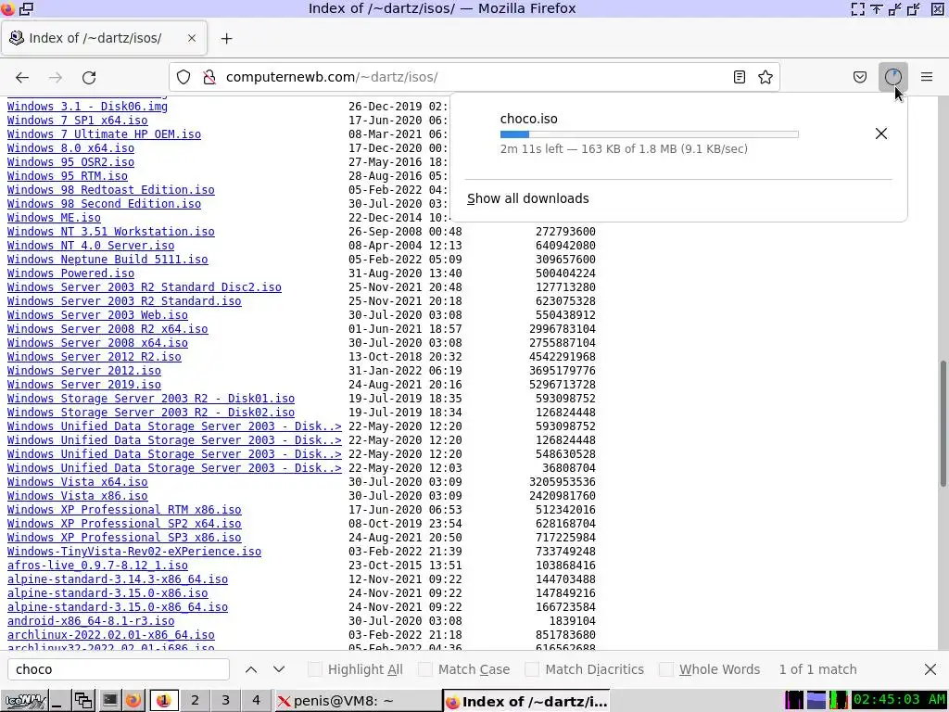Click the address bar URL computernewb.com
949x712 pixels.
click(332, 77)
